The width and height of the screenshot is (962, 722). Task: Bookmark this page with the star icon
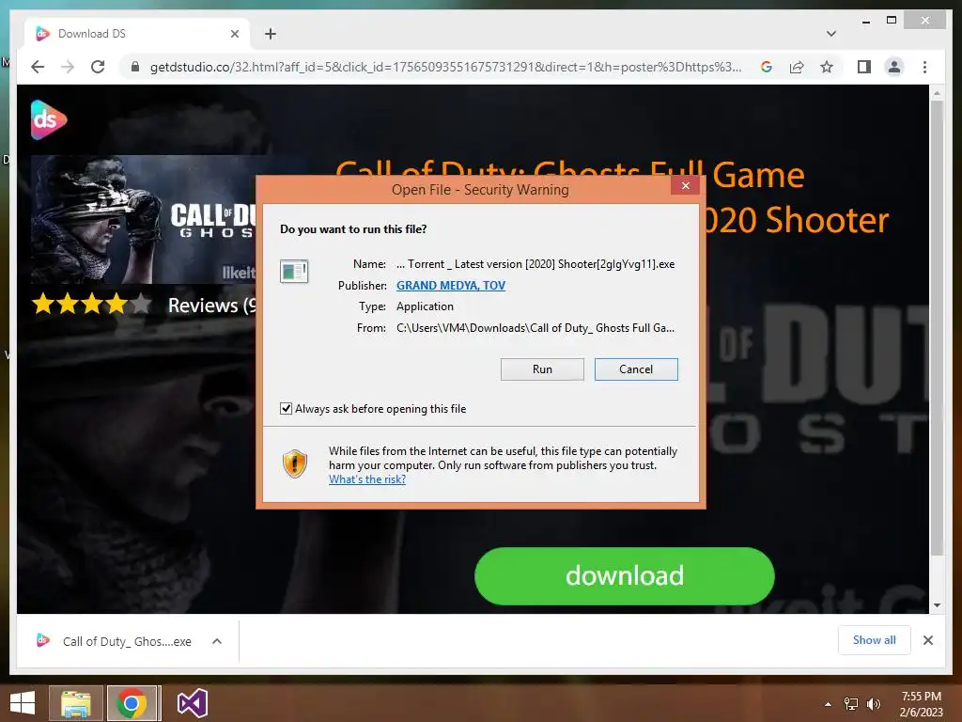827,67
